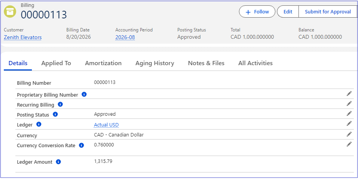The height and width of the screenshot is (179, 358).
Task: Click pencil icon for Proprietary Billing Number
Action: 349,94
